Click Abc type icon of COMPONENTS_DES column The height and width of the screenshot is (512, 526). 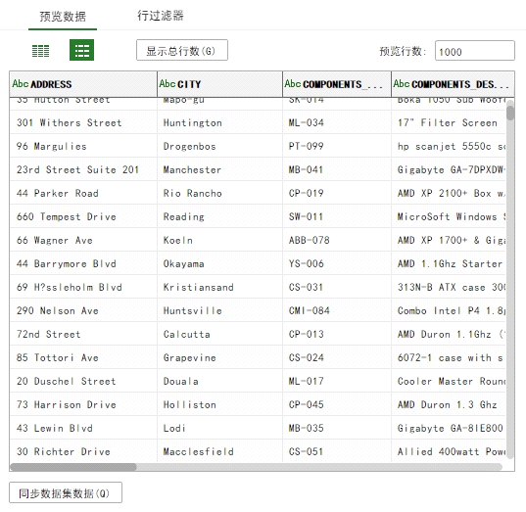pyautogui.click(x=402, y=83)
